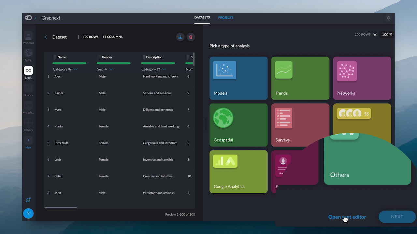The image size is (417, 234).
Task: Open the Others workspace in sidebar
Action: [28, 125]
